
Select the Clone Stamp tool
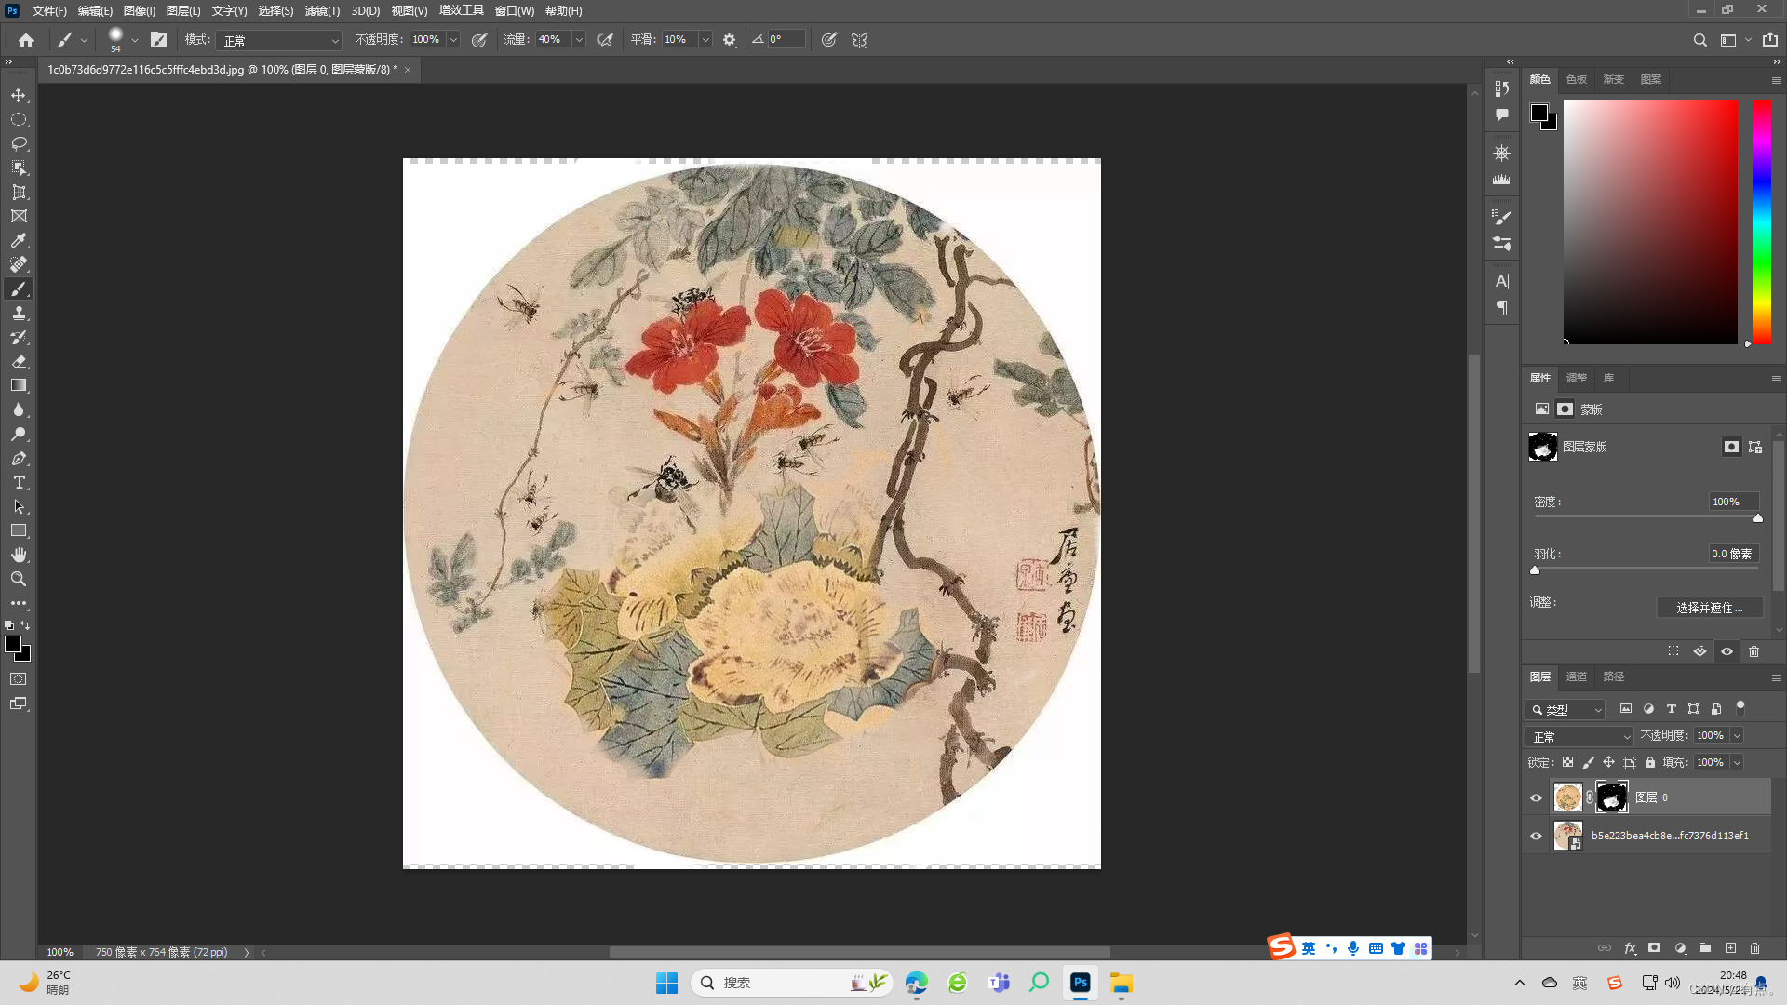click(x=19, y=313)
